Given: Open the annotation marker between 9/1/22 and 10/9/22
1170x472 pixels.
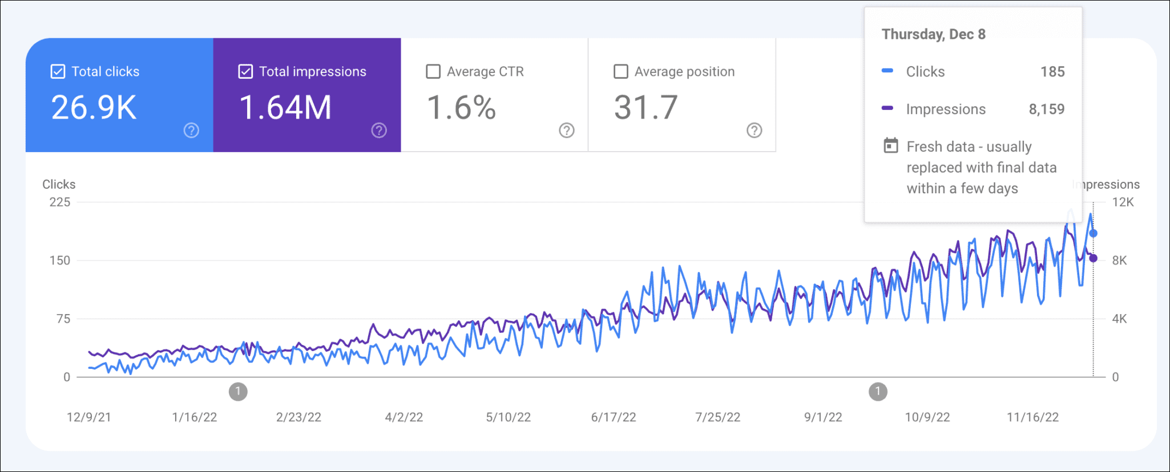Looking at the screenshot, I should click(878, 392).
